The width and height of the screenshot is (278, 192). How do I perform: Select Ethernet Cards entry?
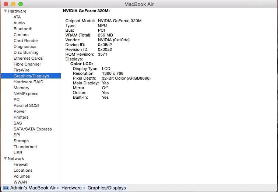coord(28,58)
